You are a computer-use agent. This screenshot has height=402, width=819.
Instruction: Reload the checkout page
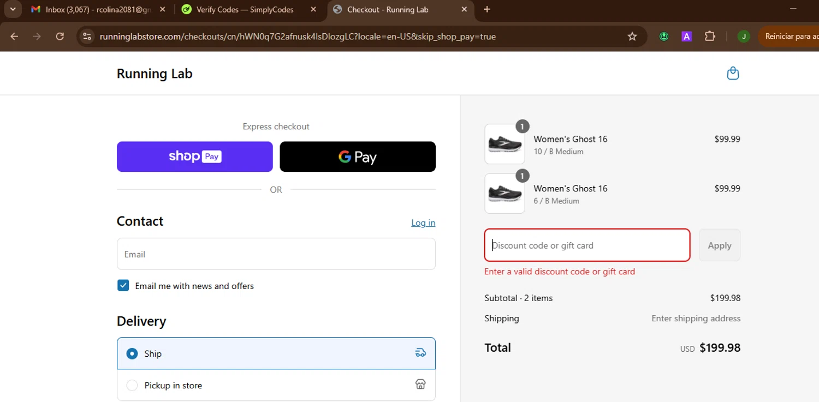click(x=60, y=37)
